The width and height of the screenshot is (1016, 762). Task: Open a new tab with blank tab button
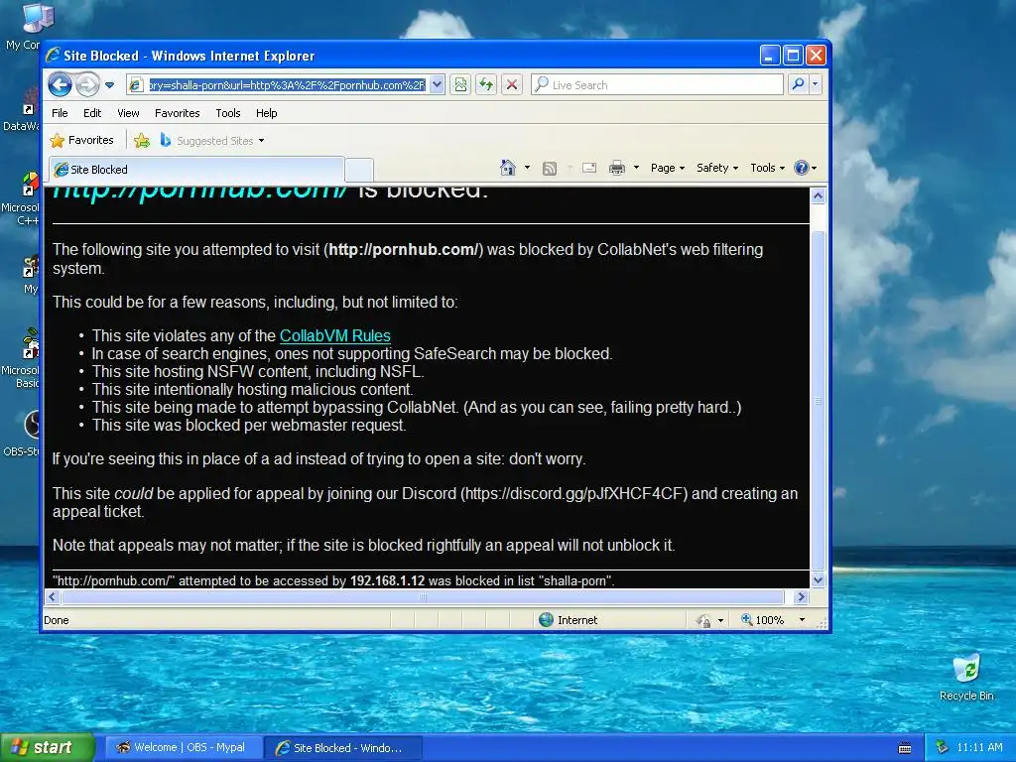click(x=359, y=170)
